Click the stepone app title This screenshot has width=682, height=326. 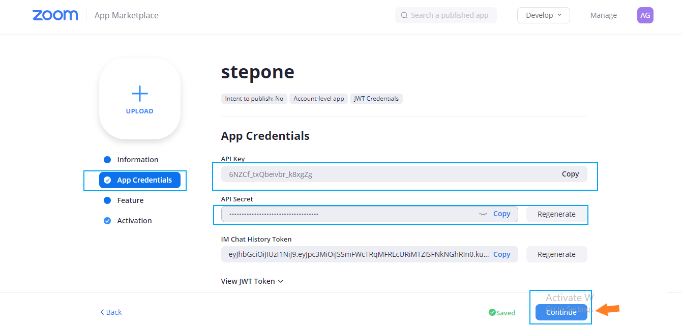(x=258, y=72)
